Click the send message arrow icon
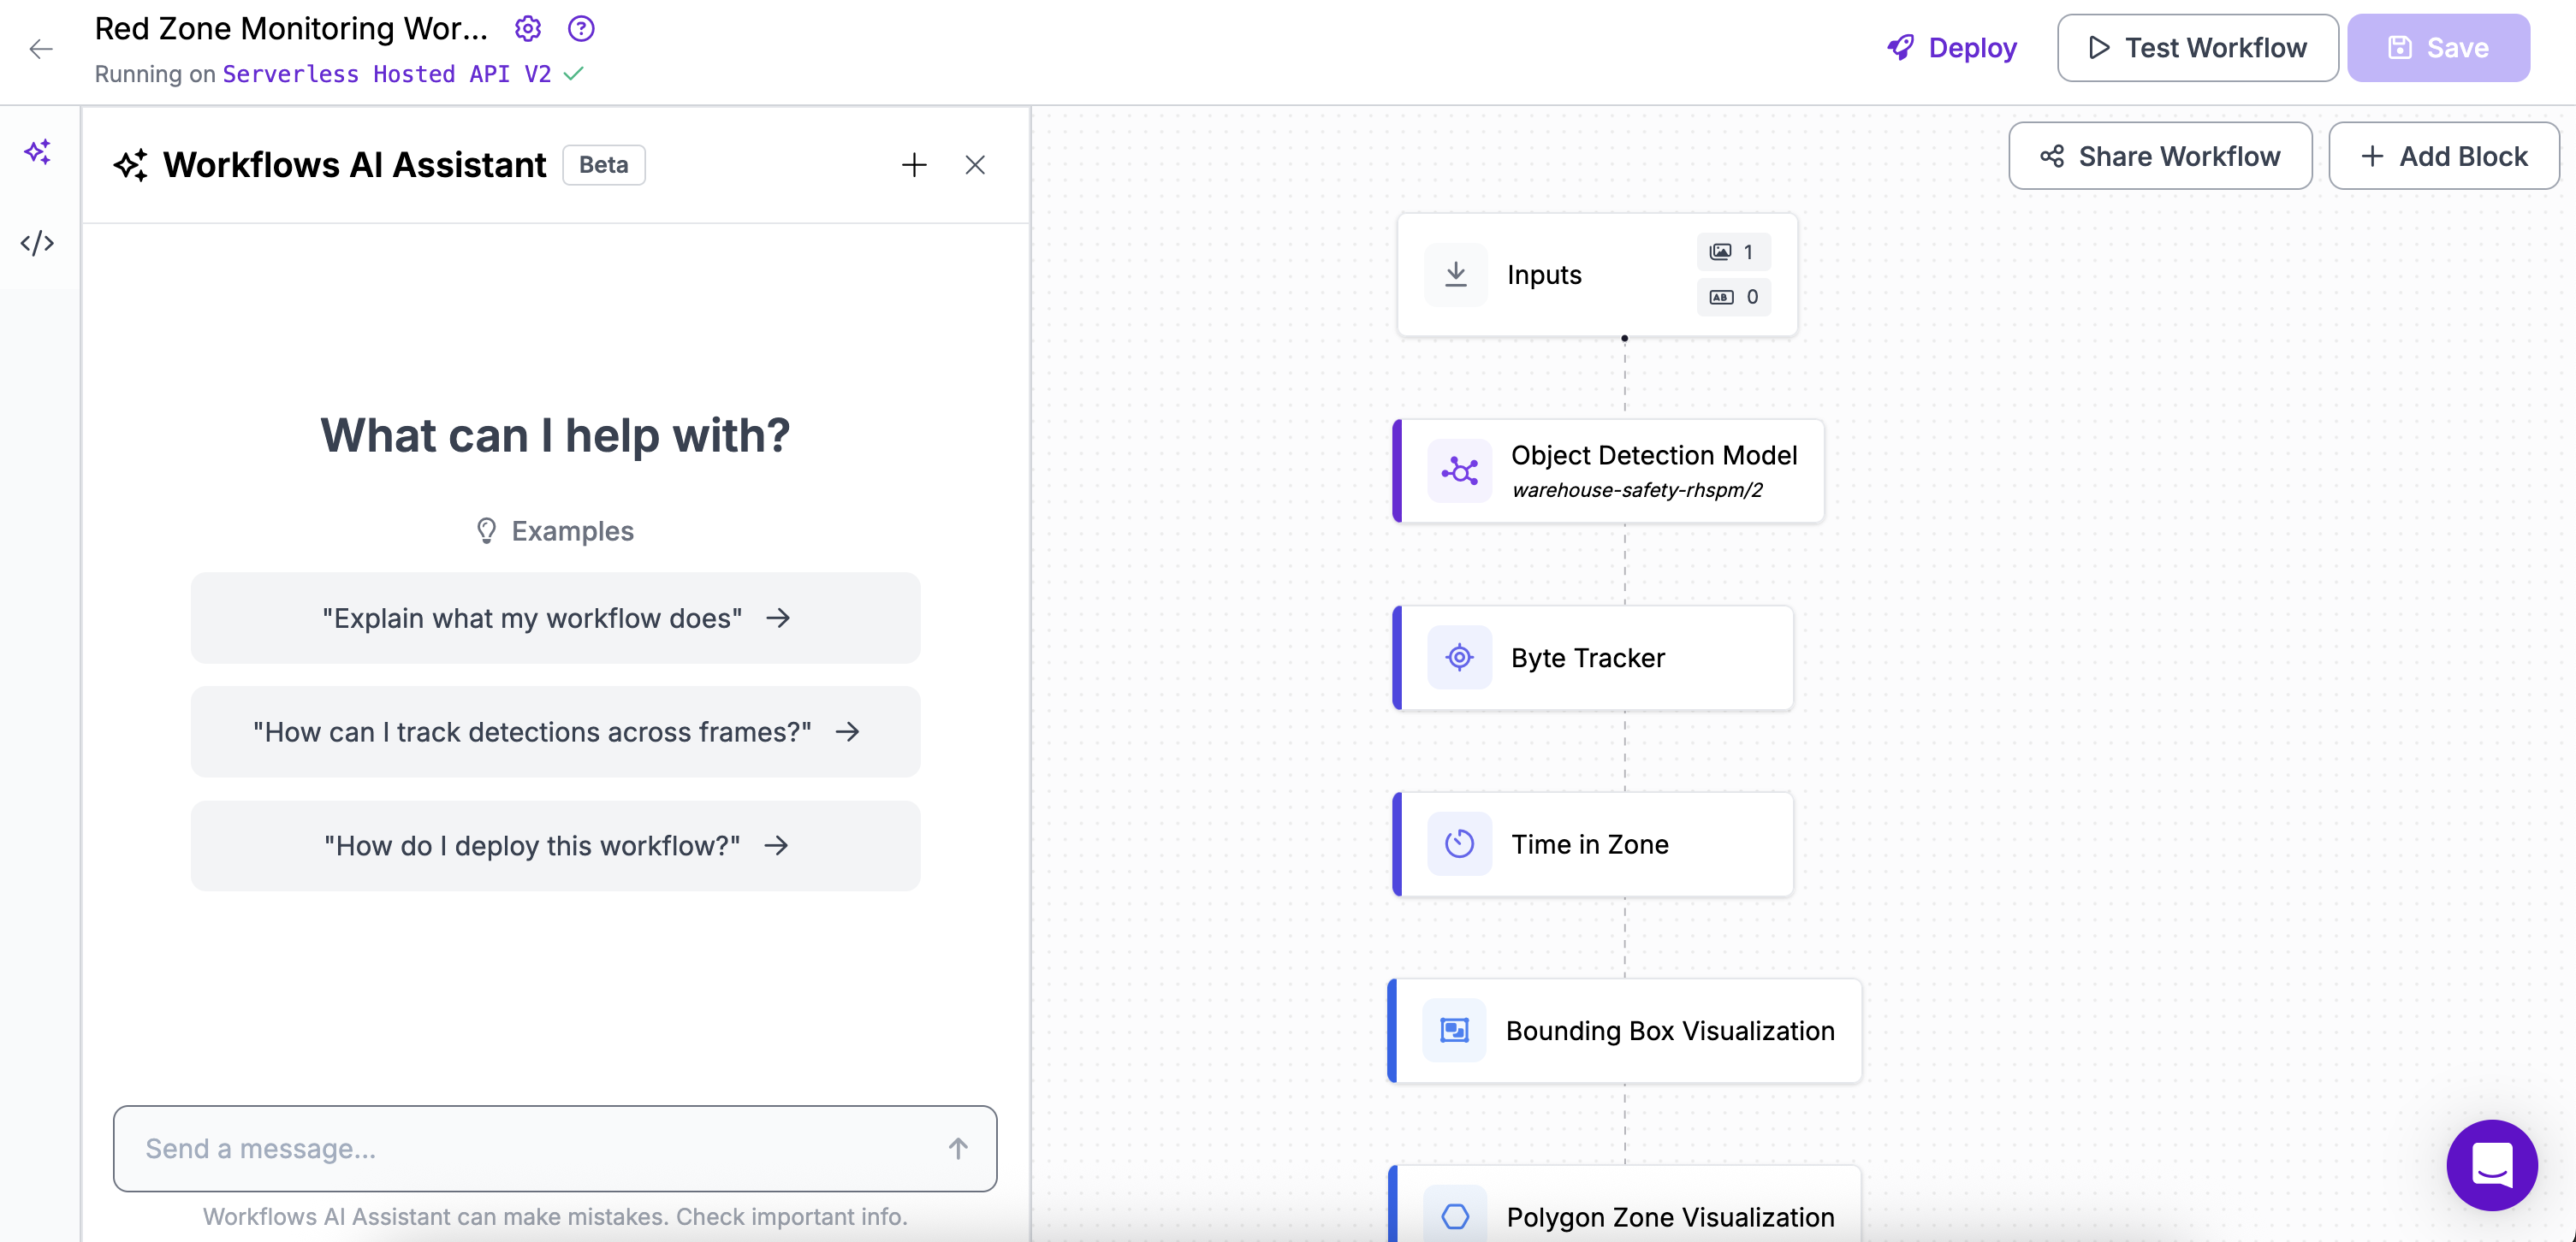Screen dimensions: 2576x1242 [957, 1148]
